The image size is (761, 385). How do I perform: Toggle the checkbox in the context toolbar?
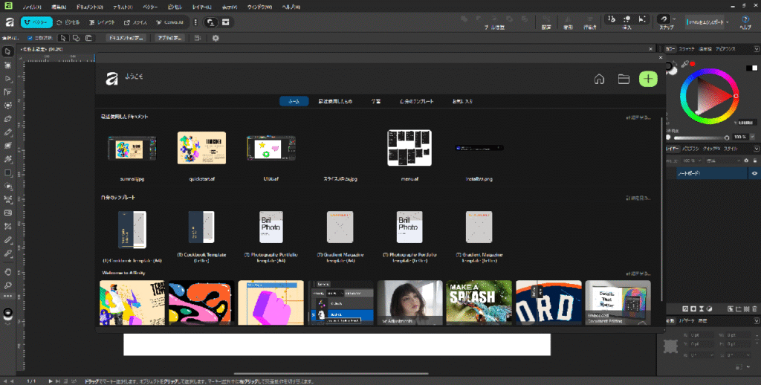(x=30, y=37)
